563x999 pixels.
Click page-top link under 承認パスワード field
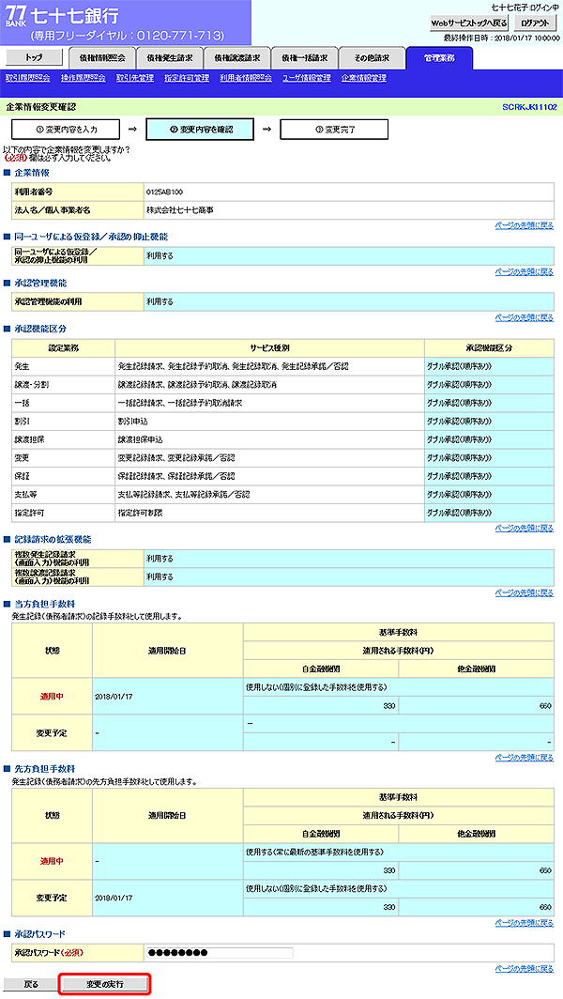point(525,968)
